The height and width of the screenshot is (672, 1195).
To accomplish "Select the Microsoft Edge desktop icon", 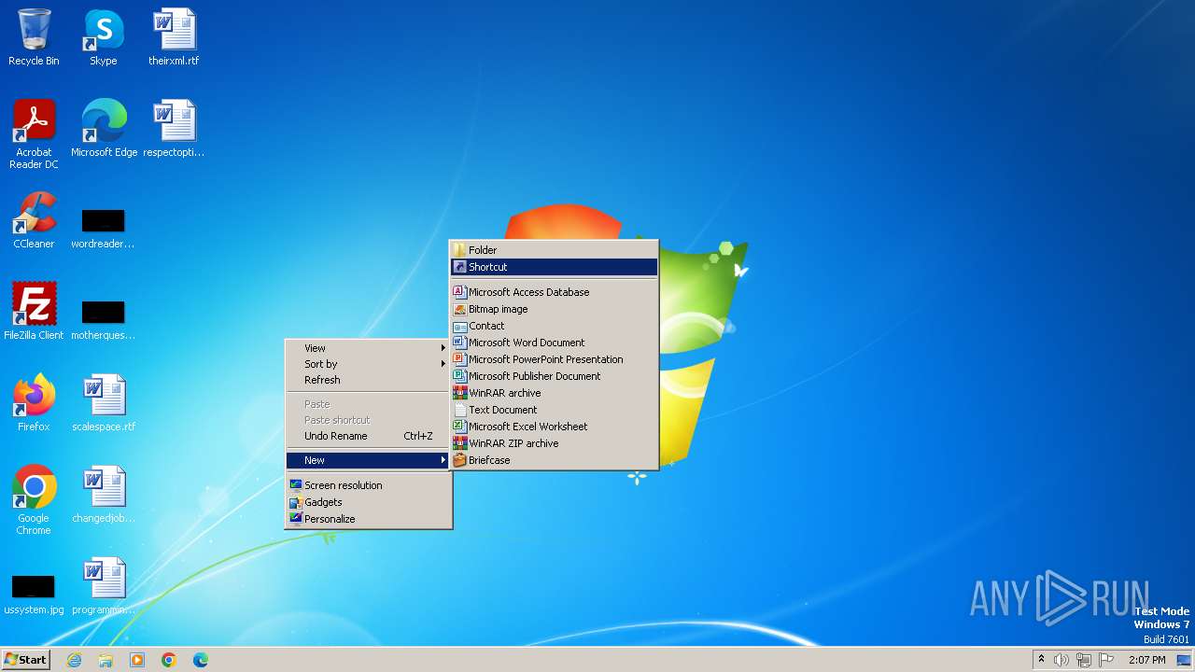I will (104, 129).
